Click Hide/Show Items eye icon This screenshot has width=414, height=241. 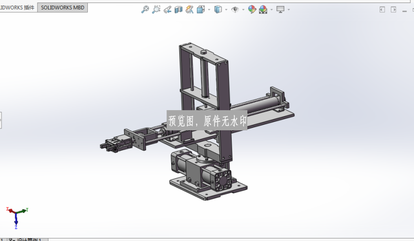point(235,10)
